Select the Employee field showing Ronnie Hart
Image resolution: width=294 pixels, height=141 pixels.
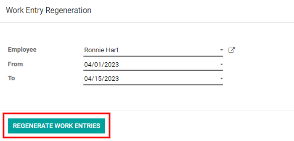coord(153,50)
